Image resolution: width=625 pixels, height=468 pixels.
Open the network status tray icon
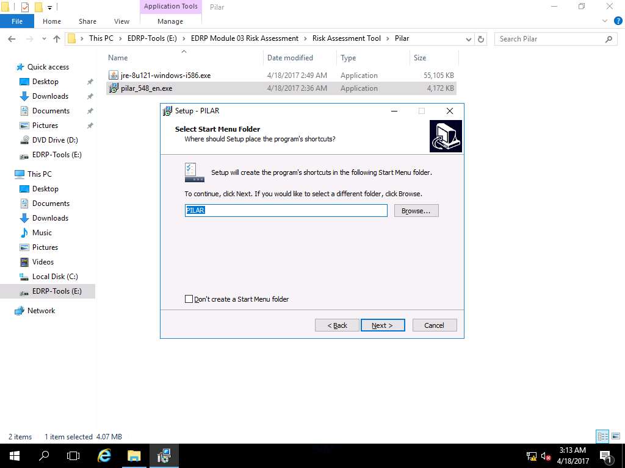(532, 456)
